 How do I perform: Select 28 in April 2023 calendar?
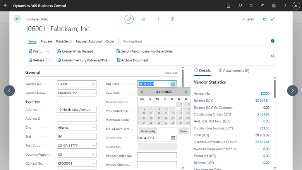click(x=172, y=122)
